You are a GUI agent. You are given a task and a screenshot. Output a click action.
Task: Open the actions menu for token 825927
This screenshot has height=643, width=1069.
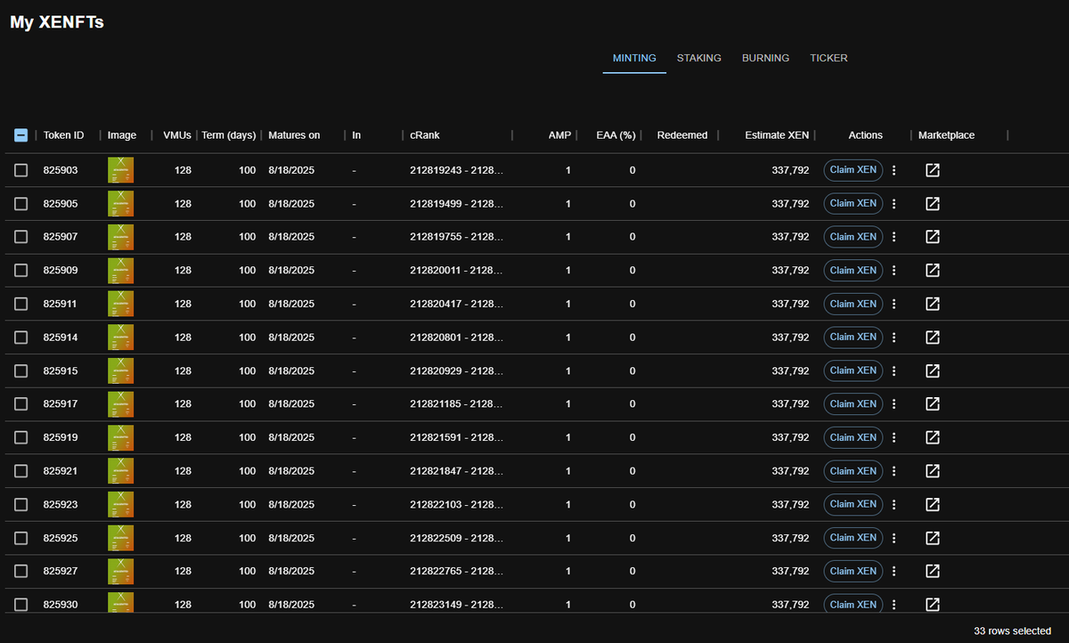[894, 571]
